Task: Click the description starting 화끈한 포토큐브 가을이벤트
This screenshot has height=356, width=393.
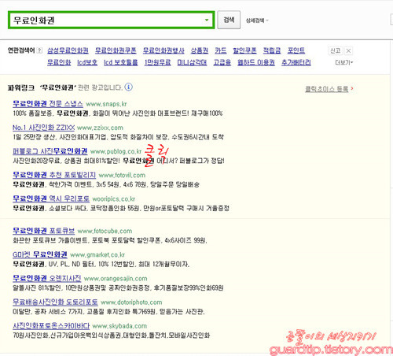Action: [110, 240]
